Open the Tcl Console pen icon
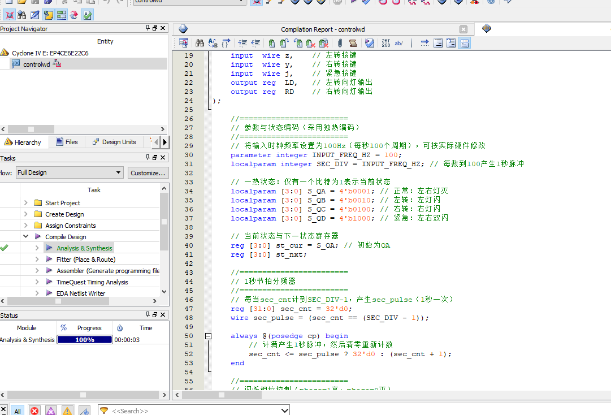This screenshot has height=415, width=611. [x=35, y=15]
